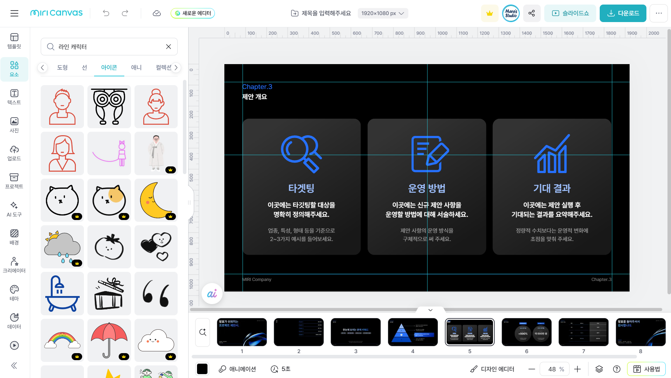The width and height of the screenshot is (671, 378).
Task: Open the hamburger main menu
Action: coord(14,13)
